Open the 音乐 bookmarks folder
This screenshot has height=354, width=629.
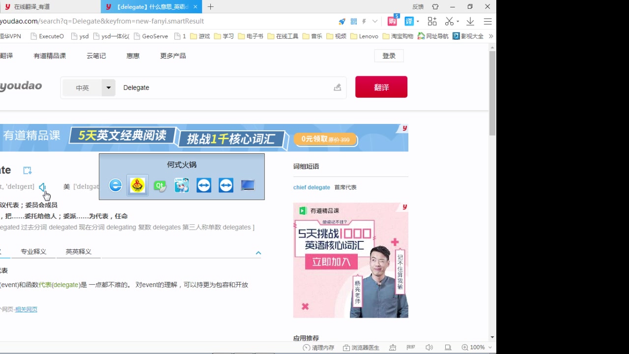pyautogui.click(x=313, y=36)
